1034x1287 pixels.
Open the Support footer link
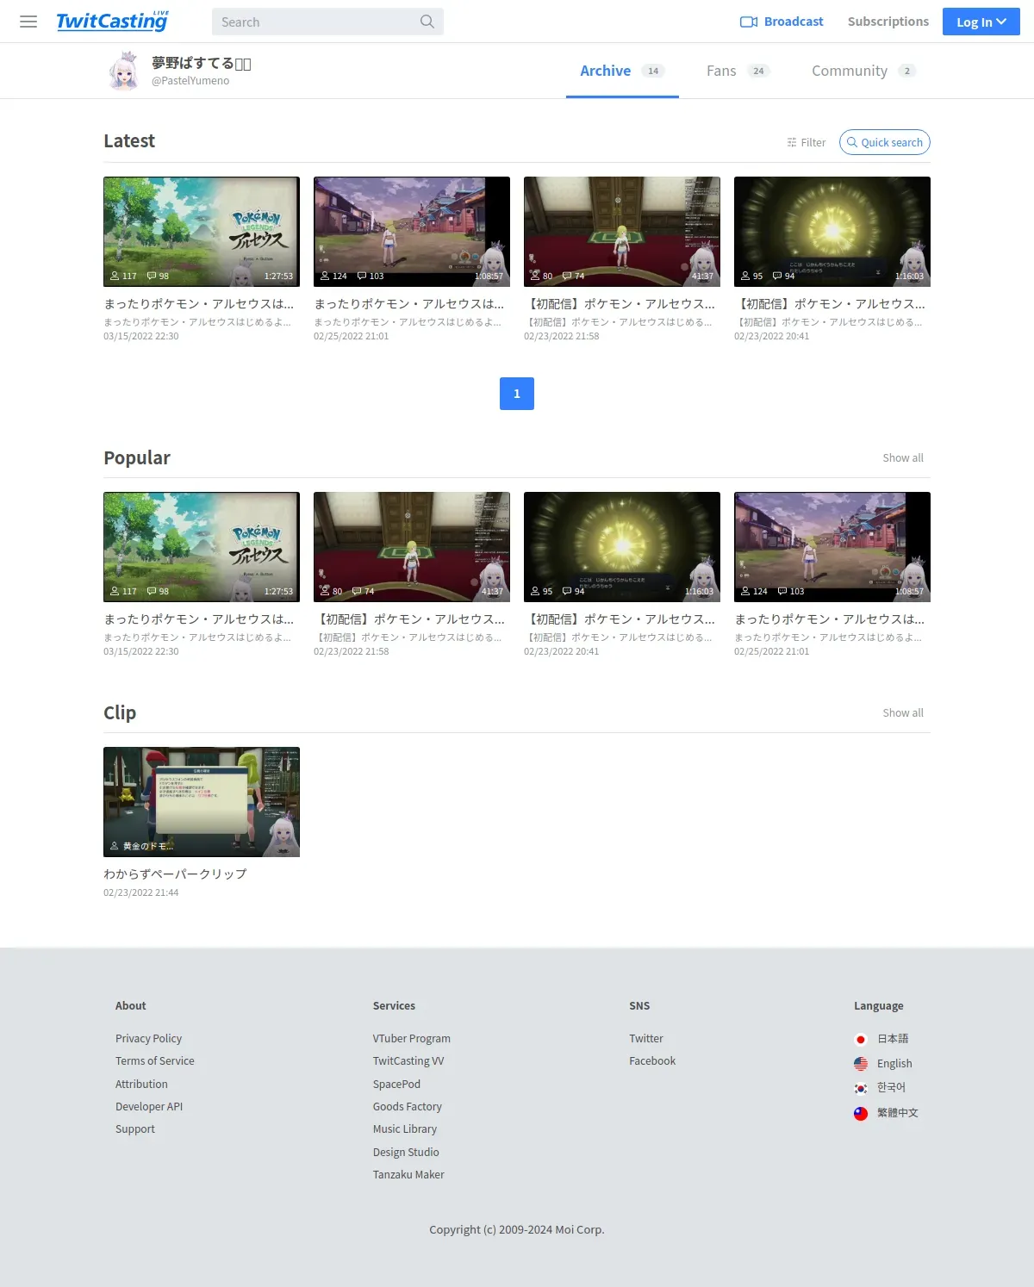[x=135, y=1129]
